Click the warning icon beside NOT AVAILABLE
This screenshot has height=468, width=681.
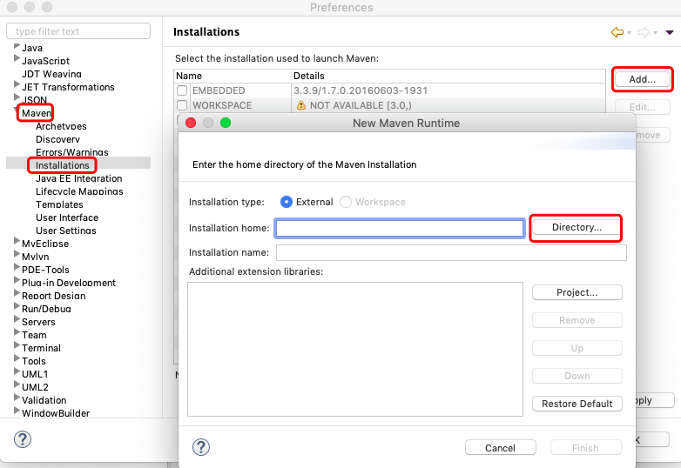[301, 105]
